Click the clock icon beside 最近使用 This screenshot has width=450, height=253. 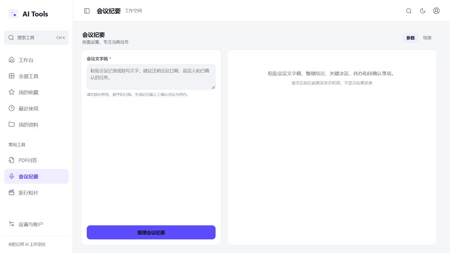(12, 108)
